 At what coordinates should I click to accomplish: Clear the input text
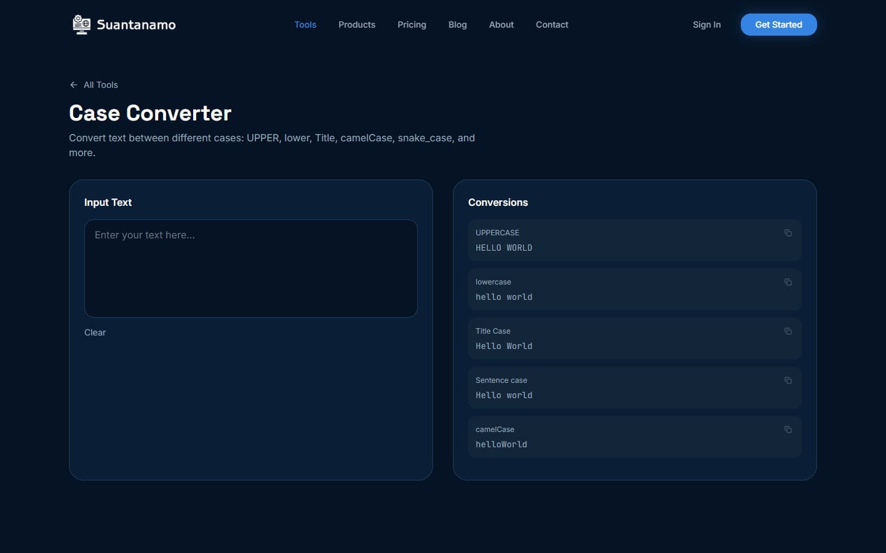95,332
